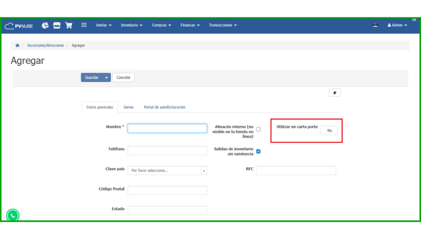
Task: Click the PVNUBE cloud logo
Action: click(x=19, y=26)
